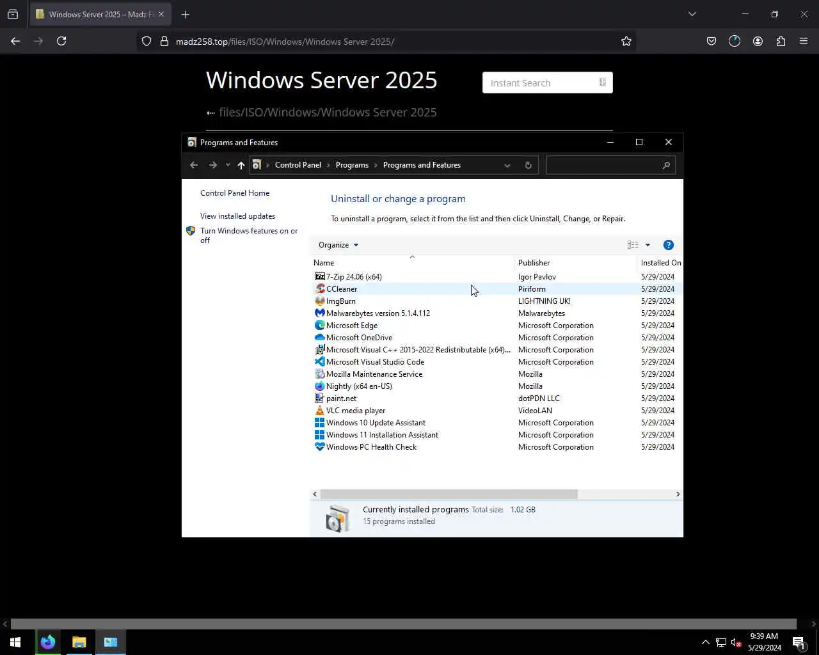Show hidden system tray icons
Image resolution: width=819 pixels, height=655 pixels.
[x=705, y=642]
